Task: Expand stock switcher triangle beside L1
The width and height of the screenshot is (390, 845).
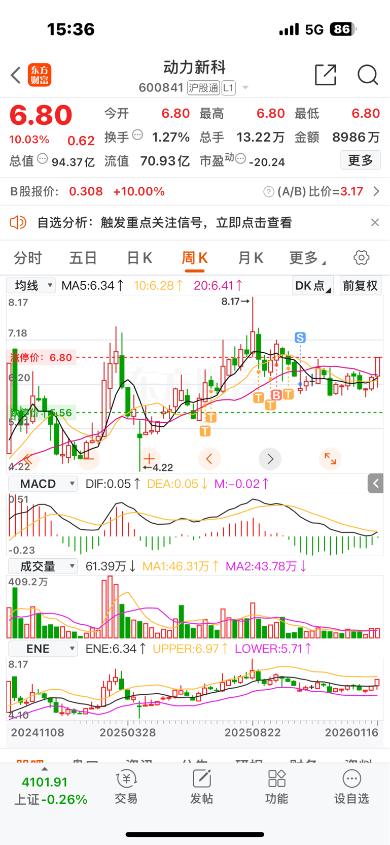Action: tap(245, 88)
